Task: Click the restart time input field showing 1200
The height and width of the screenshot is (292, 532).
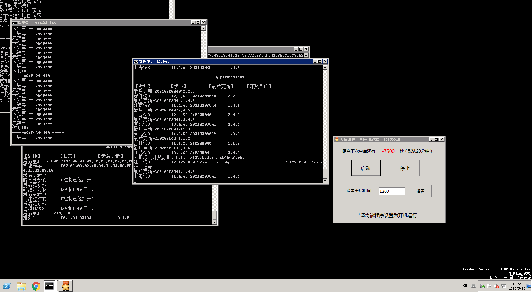Action: tap(391, 191)
